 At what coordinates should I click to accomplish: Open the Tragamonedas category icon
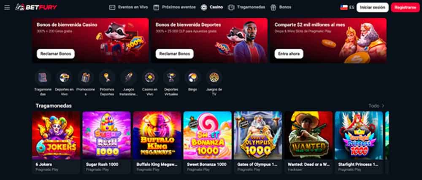(x=43, y=78)
